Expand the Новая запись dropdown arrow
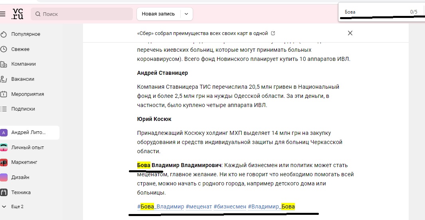Viewport: 425px width, 220px height. [186, 14]
